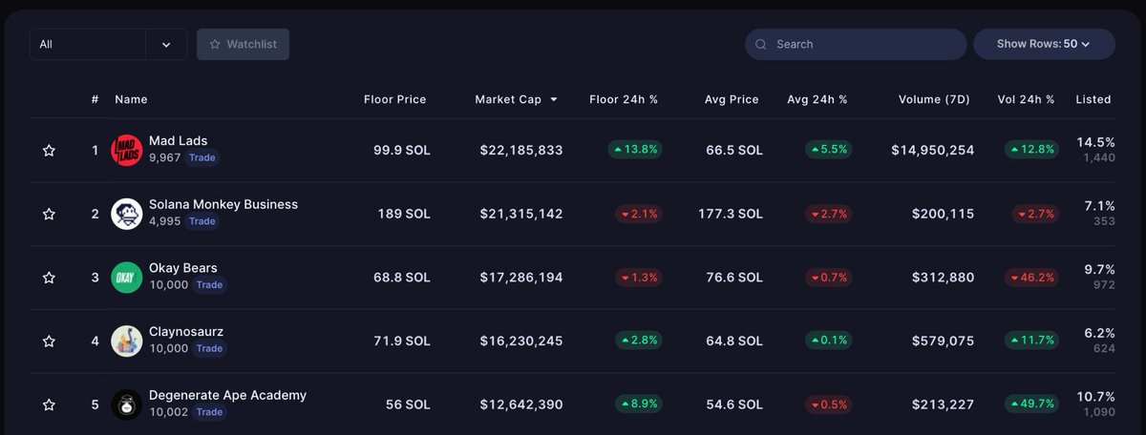Open the Solana Monkey Business collection link
1146x435 pixels.
pyautogui.click(x=223, y=204)
